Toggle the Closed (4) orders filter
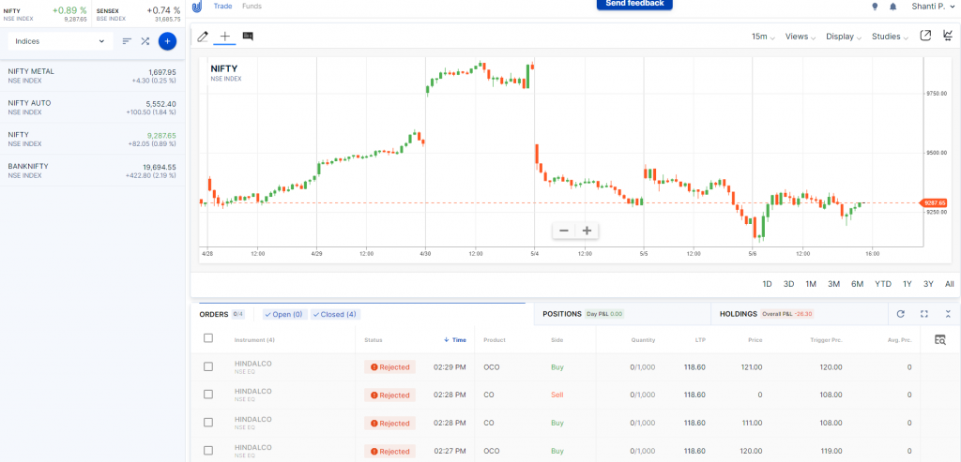Screen dimensions: 961x462 click(335, 315)
